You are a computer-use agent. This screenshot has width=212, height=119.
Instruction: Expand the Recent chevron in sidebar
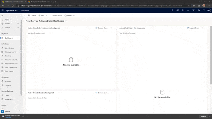[x=18, y=24]
